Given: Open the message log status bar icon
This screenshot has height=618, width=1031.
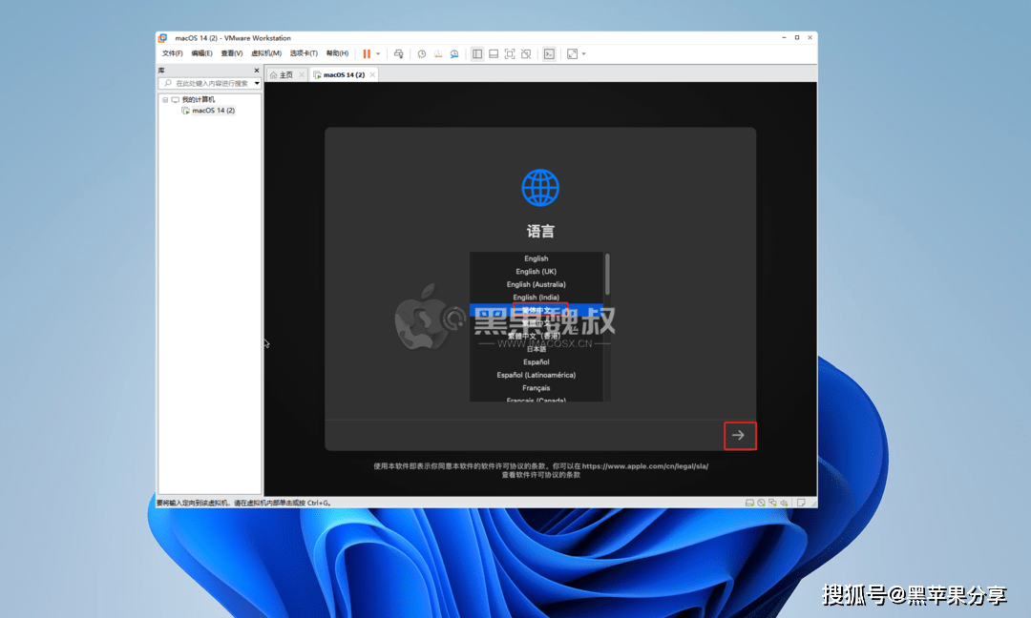Looking at the screenshot, I should 801,503.
